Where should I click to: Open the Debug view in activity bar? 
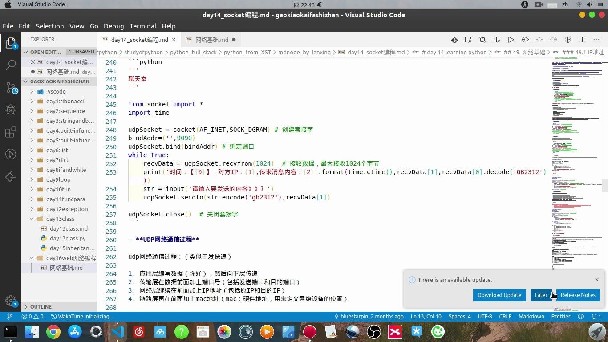pyautogui.click(x=11, y=110)
